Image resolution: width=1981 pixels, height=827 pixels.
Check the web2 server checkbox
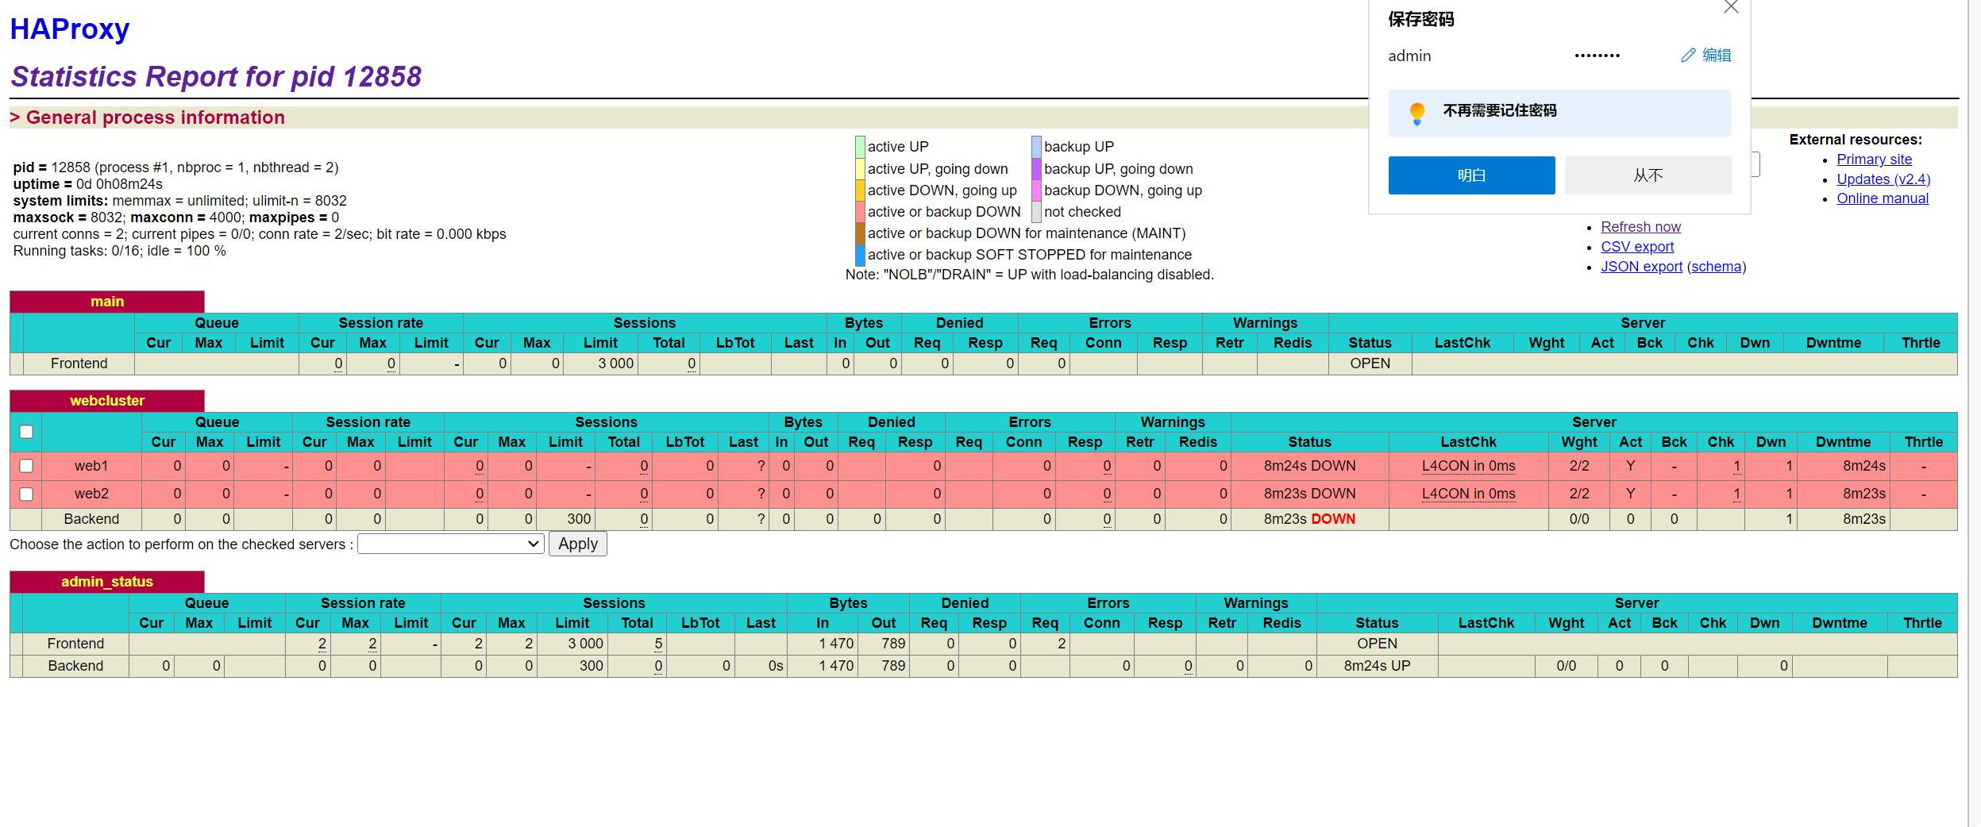point(26,494)
